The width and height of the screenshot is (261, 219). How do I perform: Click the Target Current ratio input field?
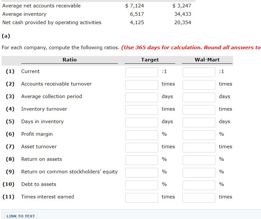pos(141,72)
